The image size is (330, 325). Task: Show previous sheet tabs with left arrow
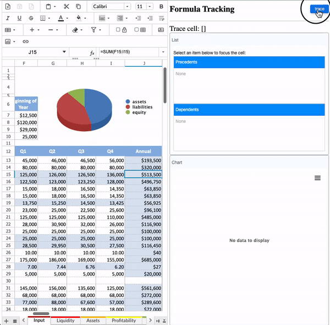tap(24, 321)
